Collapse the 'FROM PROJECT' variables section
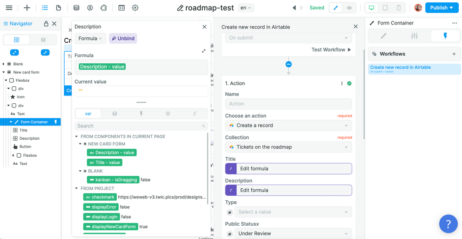The image size is (462, 239). pyautogui.click(x=77, y=188)
